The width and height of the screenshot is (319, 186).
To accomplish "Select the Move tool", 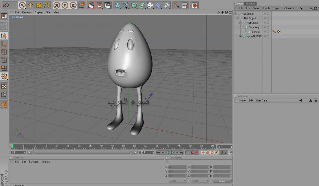I will pyautogui.click(x=30, y=5).
